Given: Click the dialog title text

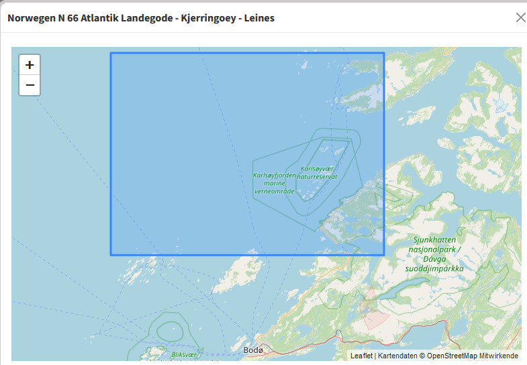Looking at the screenshot, I should [141, 17].
